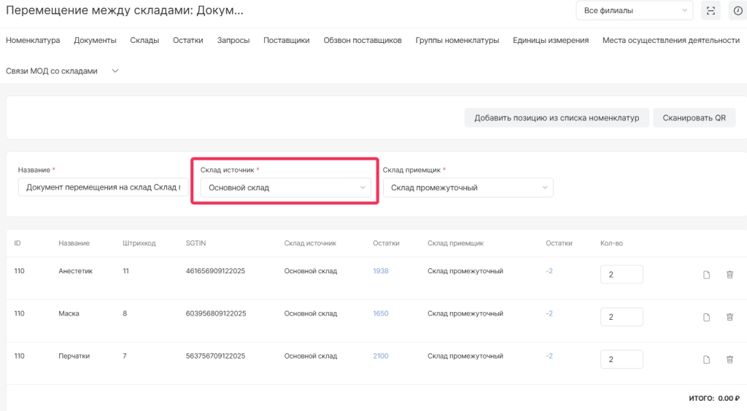Click the Название document name field
The height and width of the screenshot is (411, 747).
coord(102,187)
